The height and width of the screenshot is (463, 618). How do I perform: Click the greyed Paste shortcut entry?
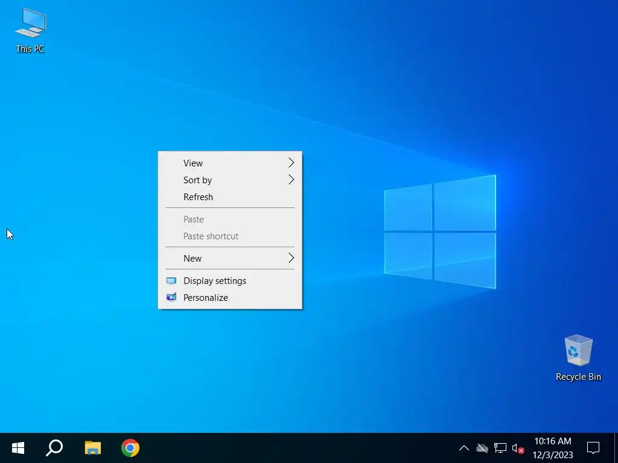[x=230, y=236]
